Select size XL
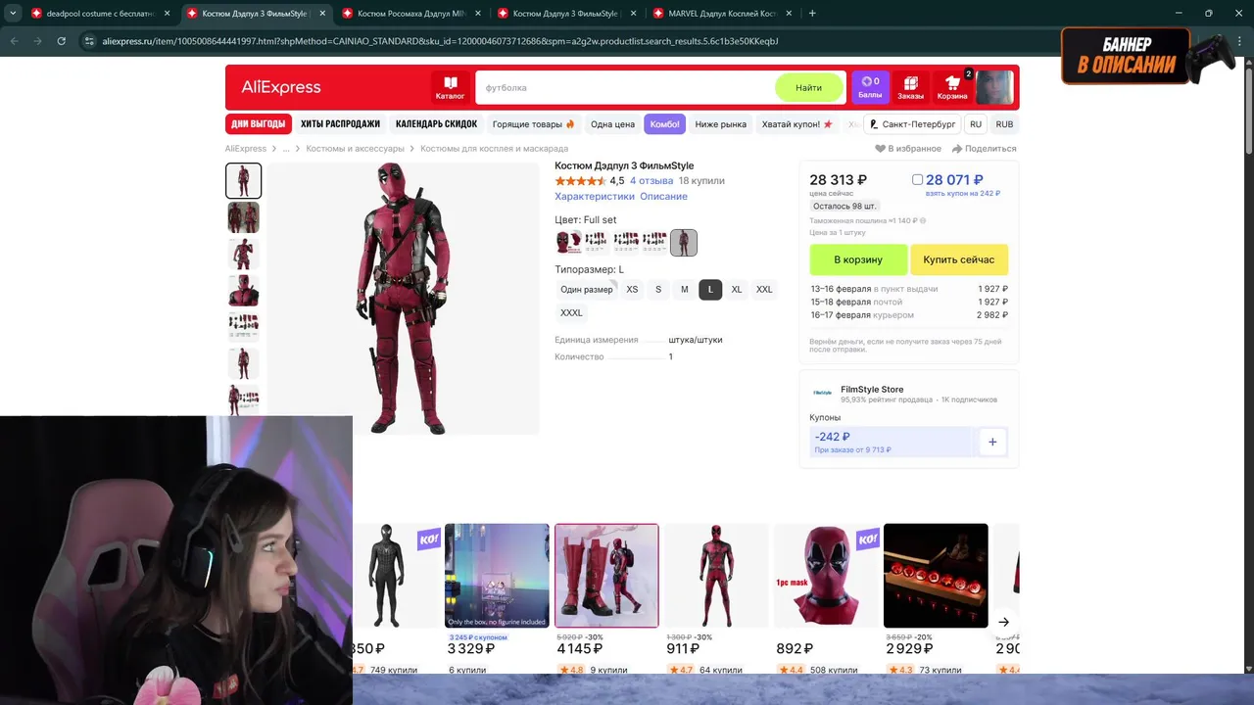The height and width of the screenshot is (705, 1254). (x=737, y=290)
